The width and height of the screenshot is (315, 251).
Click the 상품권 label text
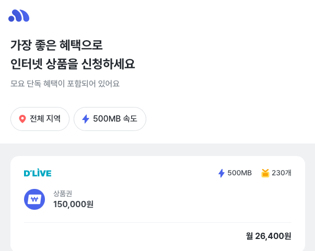[63, 194]
